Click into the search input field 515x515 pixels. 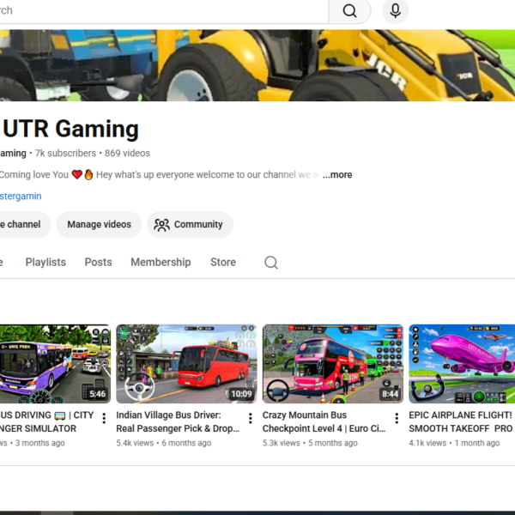click(x=164, y=11)
